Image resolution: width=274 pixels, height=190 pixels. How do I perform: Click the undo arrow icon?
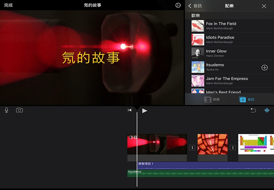[253, 110]
